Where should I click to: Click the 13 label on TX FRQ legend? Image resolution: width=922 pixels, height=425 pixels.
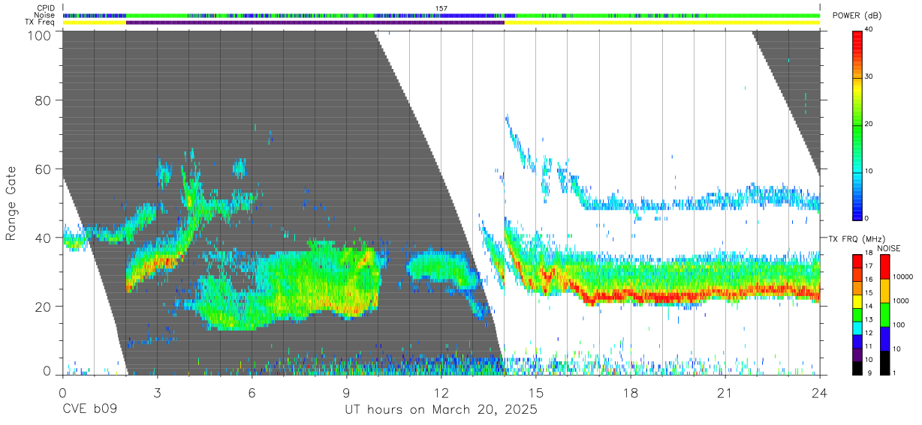point(869,319)
